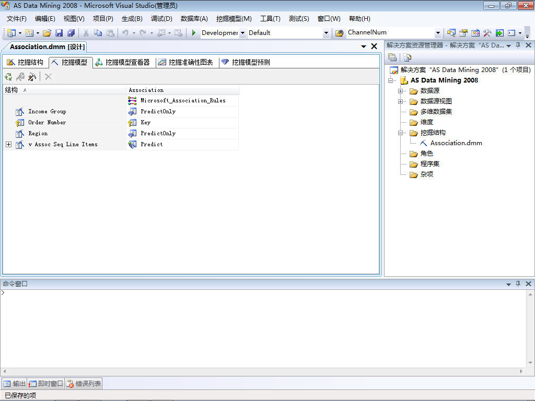Open the Development configuration dropdown

242,33
